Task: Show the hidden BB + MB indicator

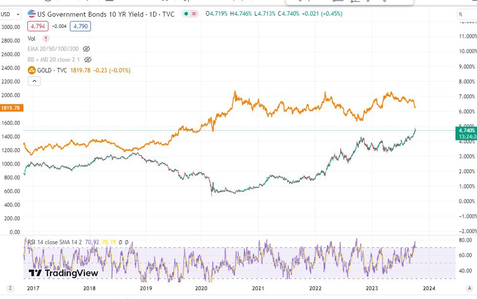Action: point(88,59)
